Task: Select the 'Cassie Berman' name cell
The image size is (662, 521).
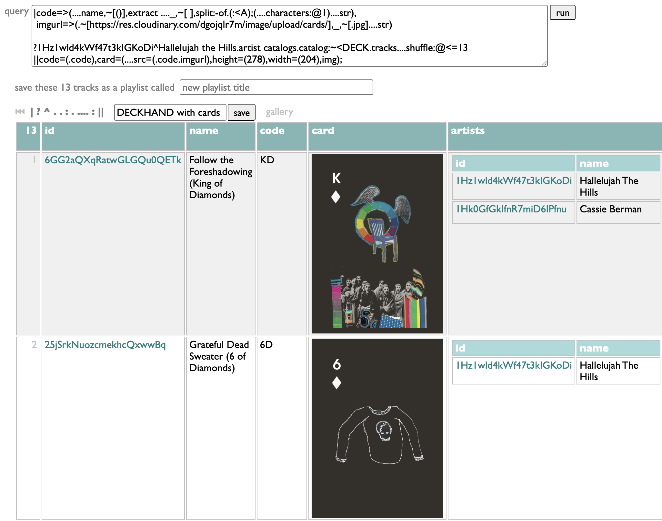Action: tap(618, 212)
